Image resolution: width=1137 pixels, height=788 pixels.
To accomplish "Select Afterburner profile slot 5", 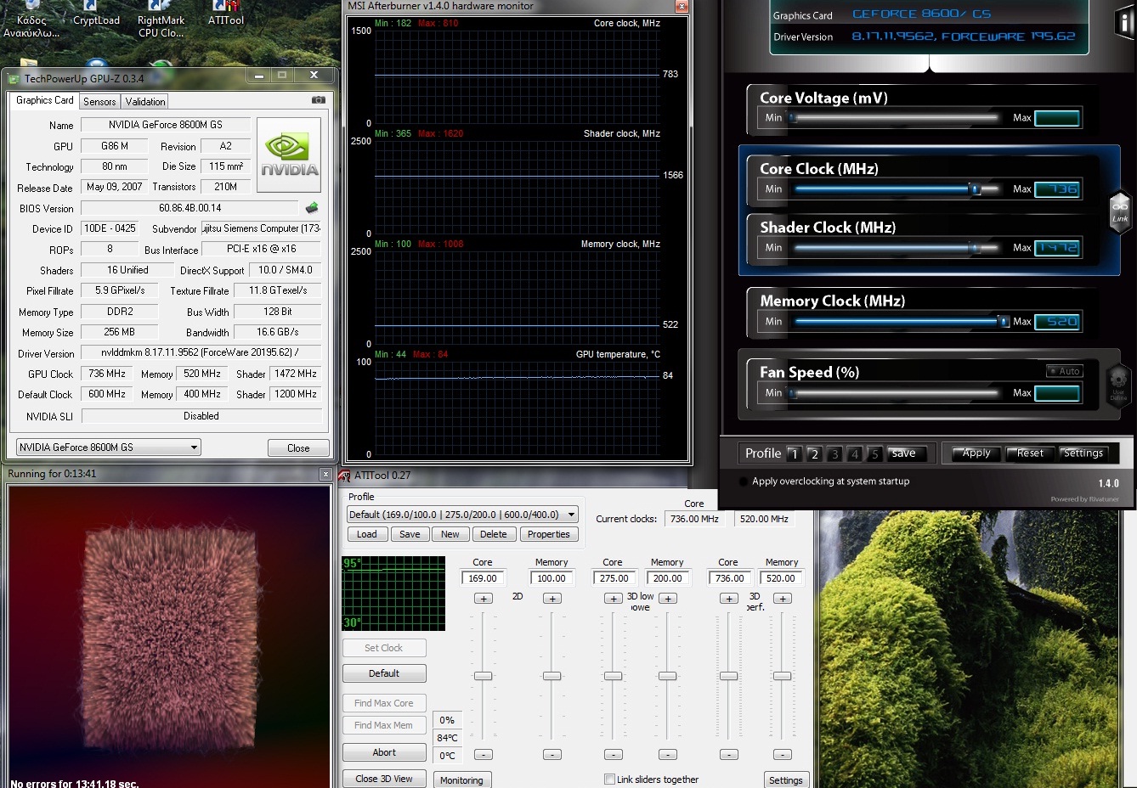I will [x=874, y=454].
